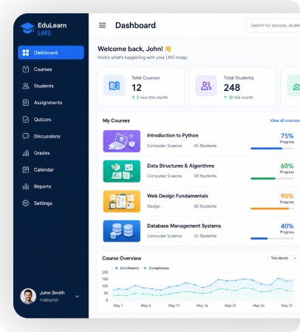Click the Introduction to Python thumbnail
Viewport: 300px width, 332px height.
click(x=122, y=141)
